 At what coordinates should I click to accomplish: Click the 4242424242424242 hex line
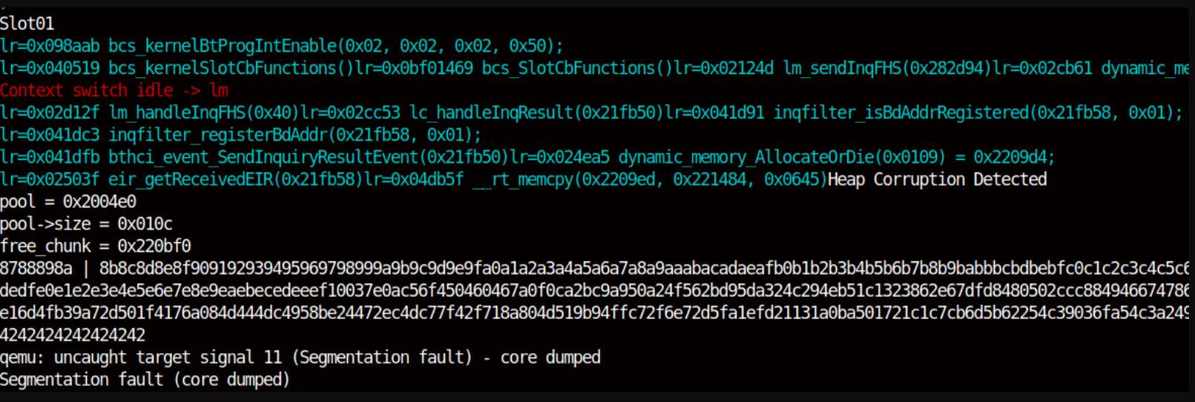pyautogui.click(x=73, y=335)
